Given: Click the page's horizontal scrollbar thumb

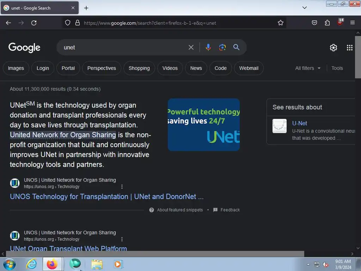Looking at the screenshot, I should [155, 254].
